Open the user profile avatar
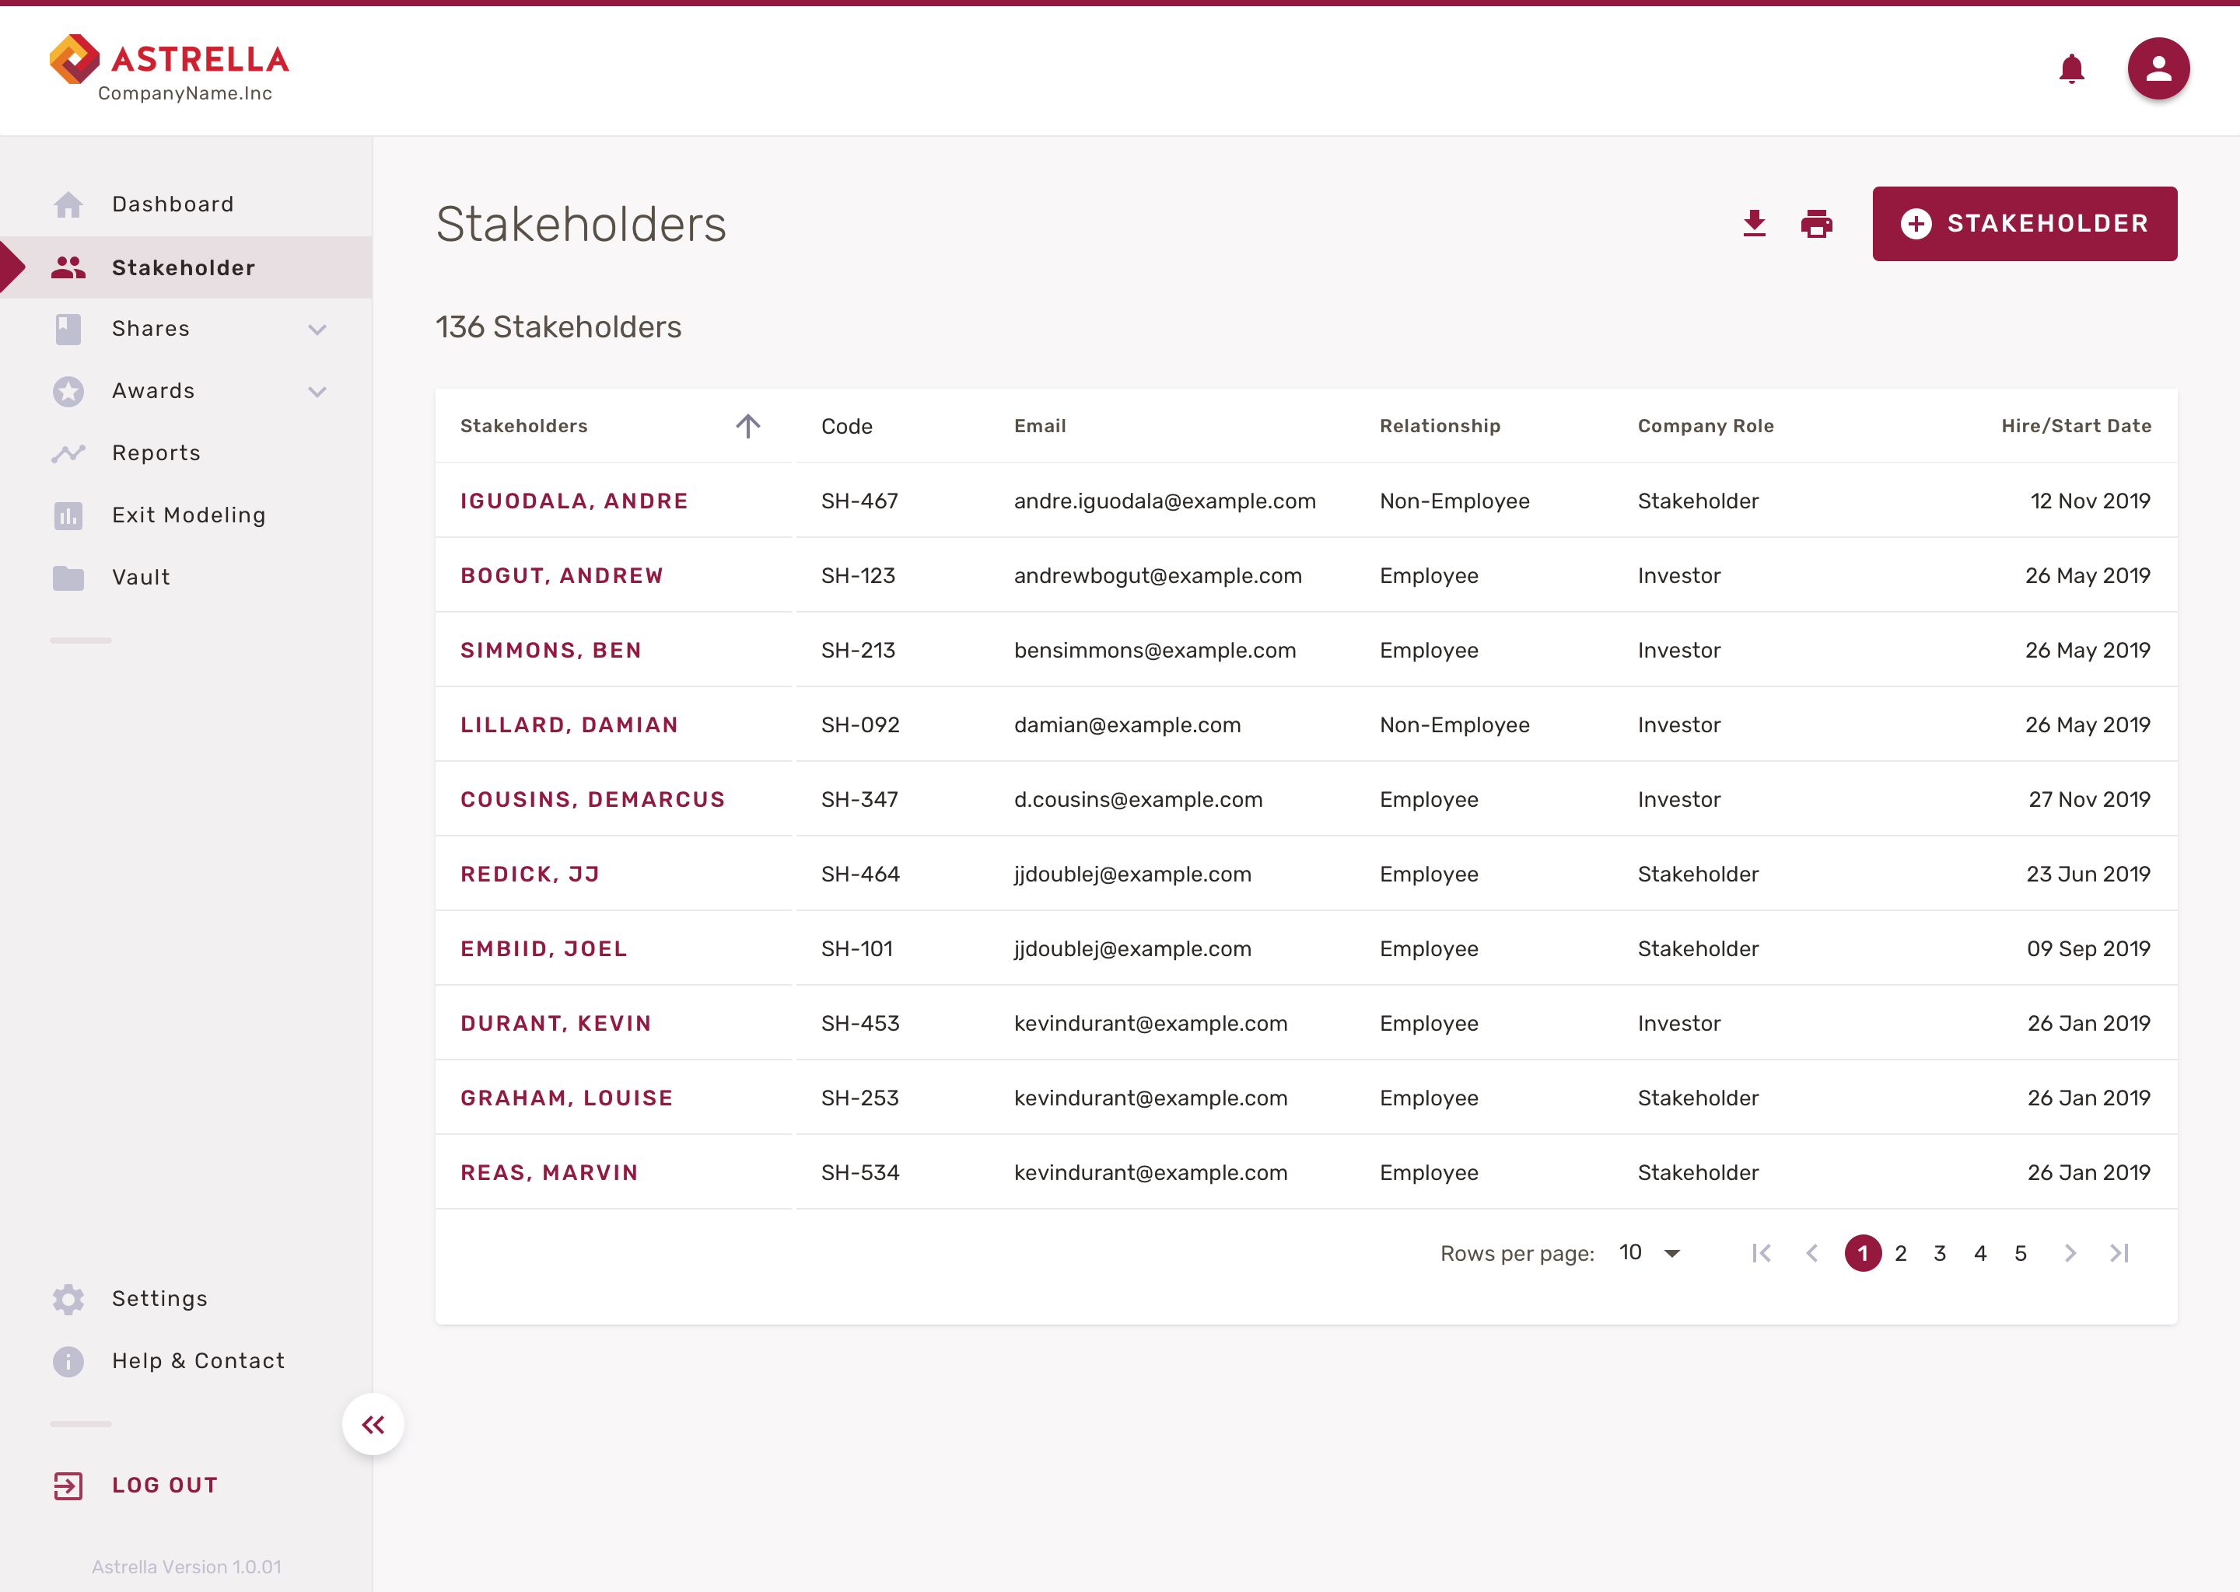 point(2157,70)
